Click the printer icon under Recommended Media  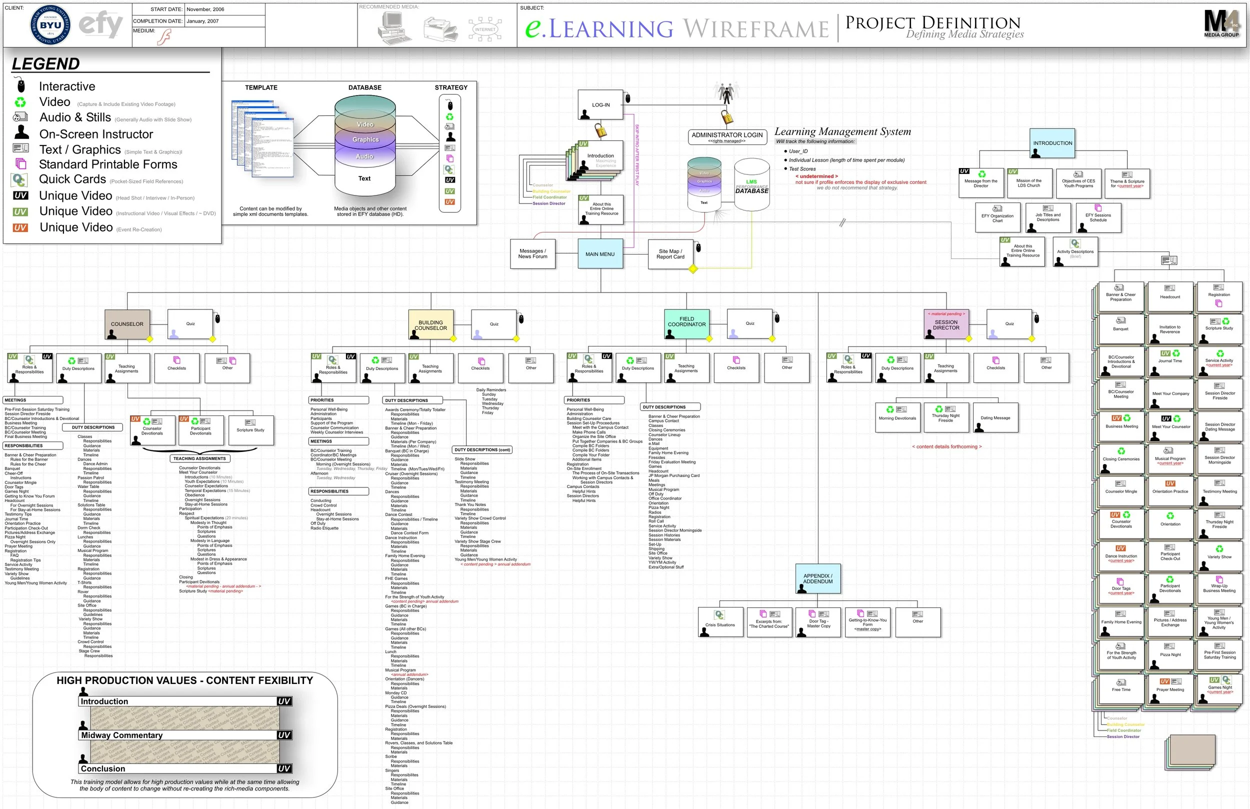(x=440, y=28)
